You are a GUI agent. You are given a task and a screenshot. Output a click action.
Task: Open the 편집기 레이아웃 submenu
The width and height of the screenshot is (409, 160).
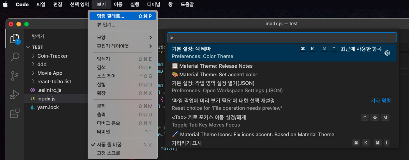[x=123, y=46]
